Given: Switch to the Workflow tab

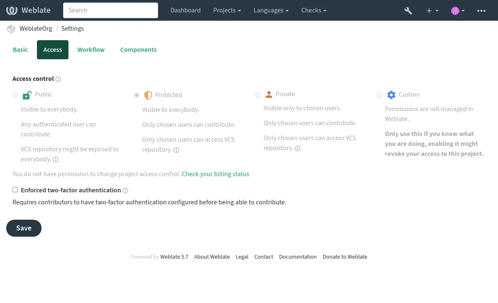Looking at the screenshot, I should click(x=91, y=50).
